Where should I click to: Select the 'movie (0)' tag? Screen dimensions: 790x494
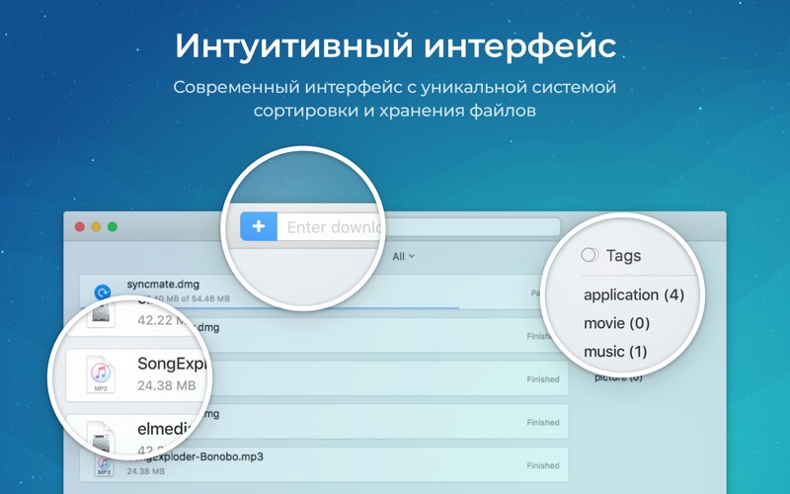click(x=616, y=323)
